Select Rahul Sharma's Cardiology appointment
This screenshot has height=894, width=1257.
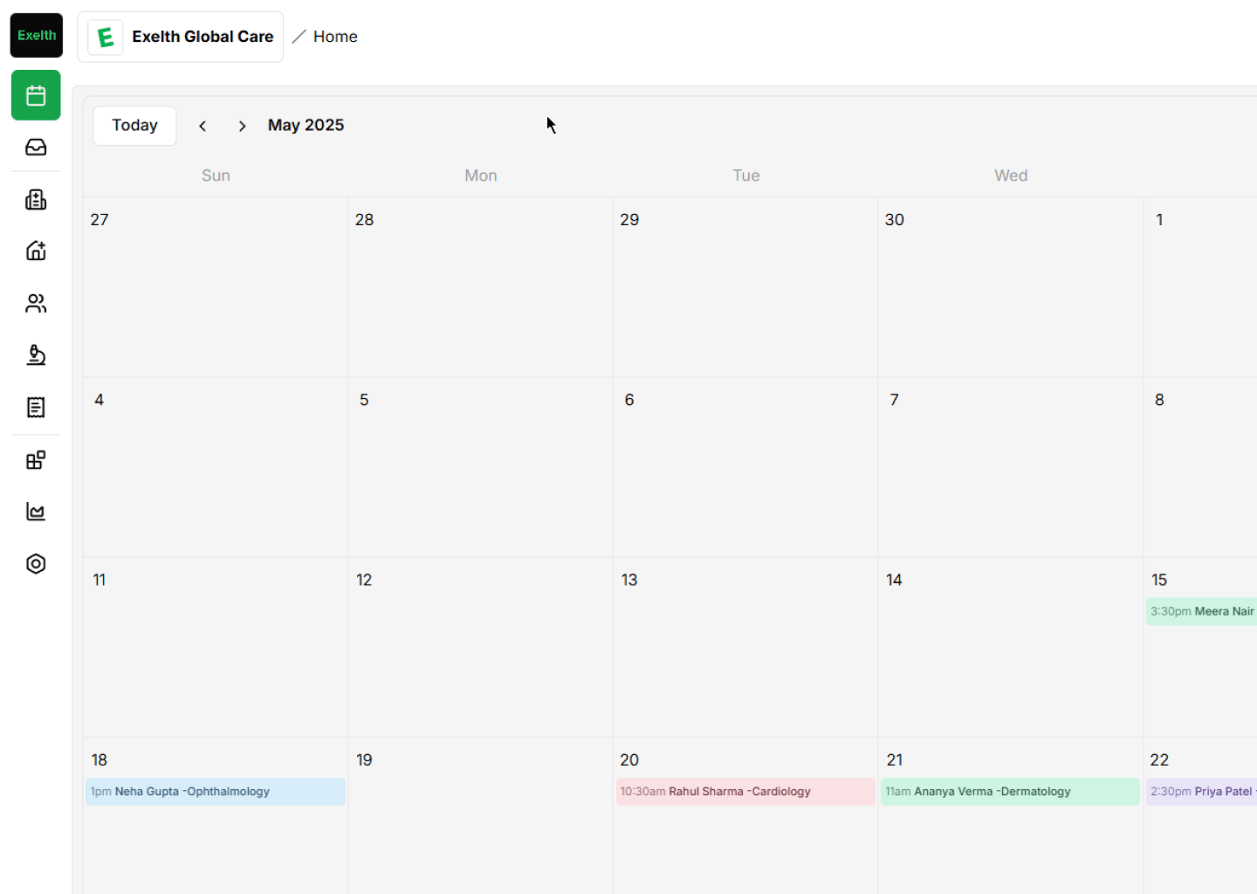[745, 791]
